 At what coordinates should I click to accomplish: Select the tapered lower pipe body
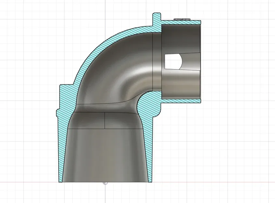click(104, 153)
